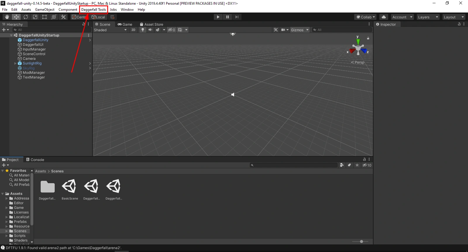Switch to the Game tab
The image size is (468, 252).
tap(125, 24)
